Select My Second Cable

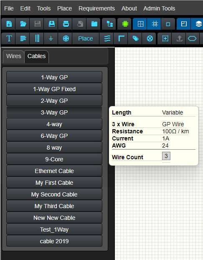tap(54, 194)
